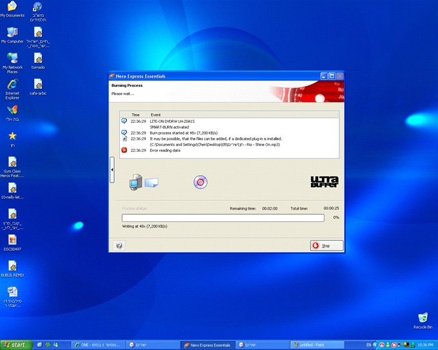Switch to the untitled - Paint taskbar window
Image resolution: width=438 pixels, height=350 pixels.
(317, 345)
